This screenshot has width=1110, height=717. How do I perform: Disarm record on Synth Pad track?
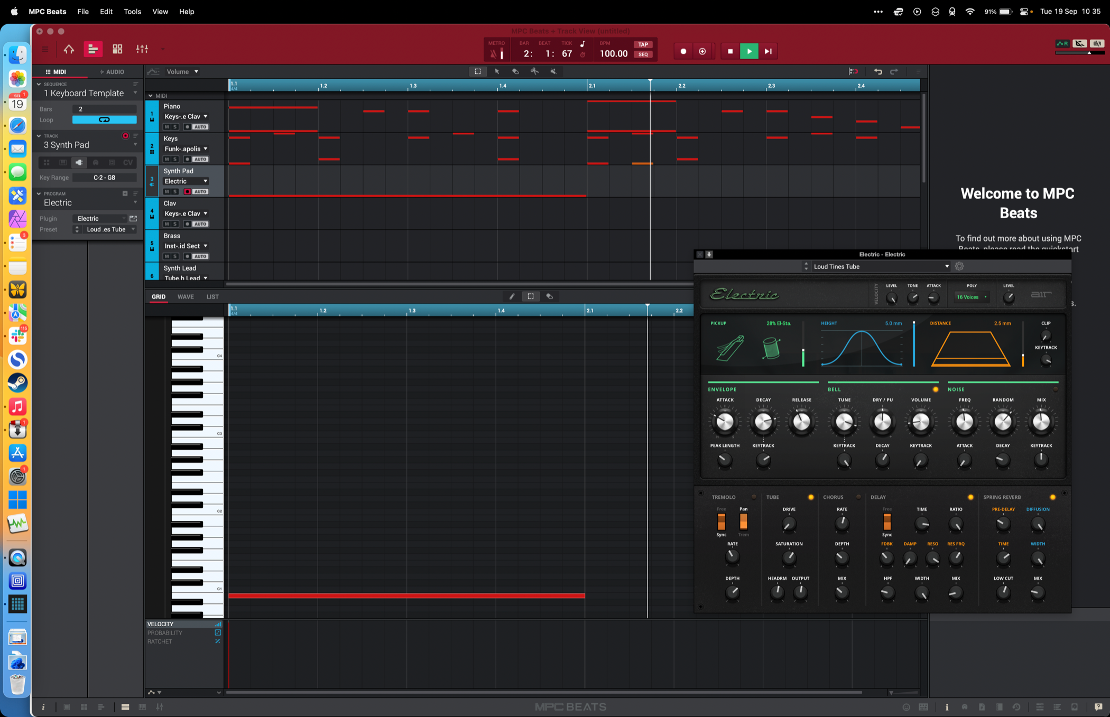click(x=187, y=192)
